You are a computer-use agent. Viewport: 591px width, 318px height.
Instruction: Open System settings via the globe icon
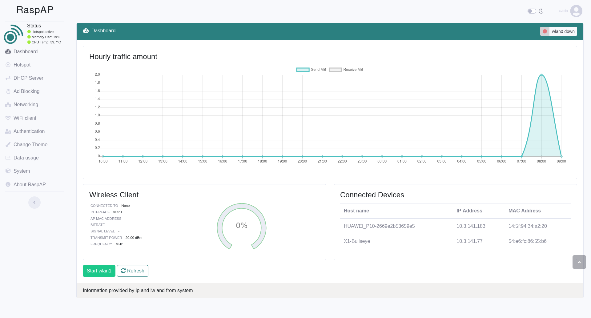(8, 171)
